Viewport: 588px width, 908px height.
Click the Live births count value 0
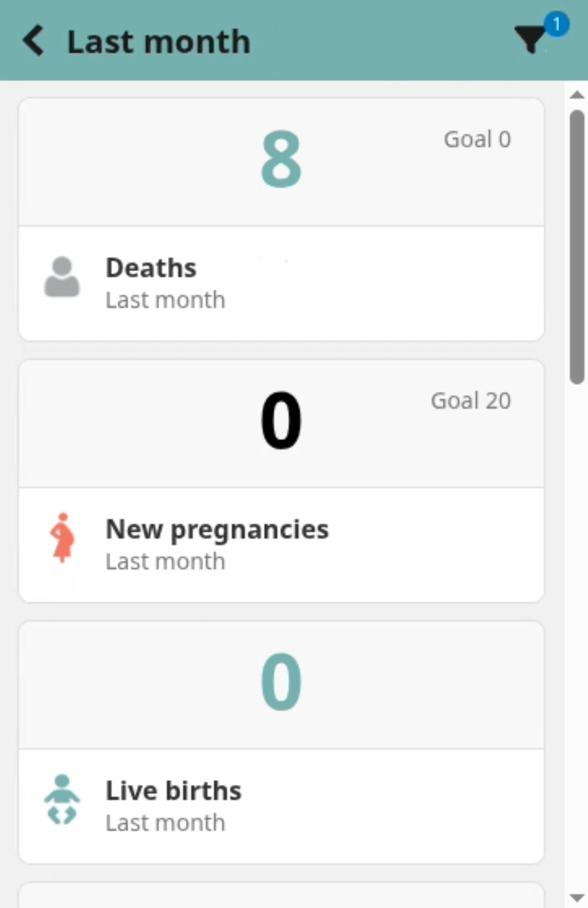[x=281, y=682]
